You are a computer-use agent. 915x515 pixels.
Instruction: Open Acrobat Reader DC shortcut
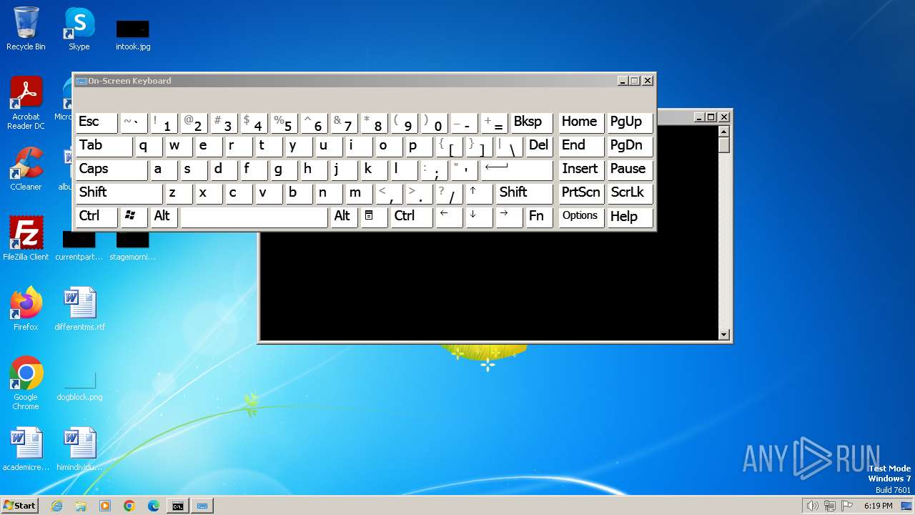pos(26,103)
